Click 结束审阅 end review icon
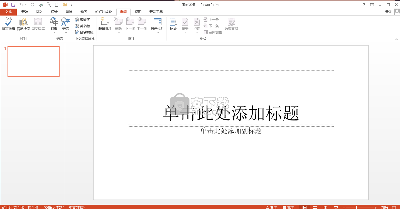400x209 pixels. pos(231,24)
